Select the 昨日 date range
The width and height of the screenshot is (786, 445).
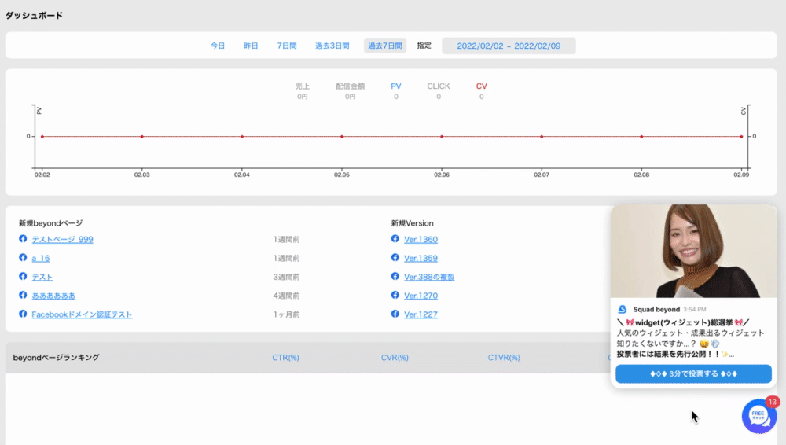pyautogui.click(x=251, y=46)
